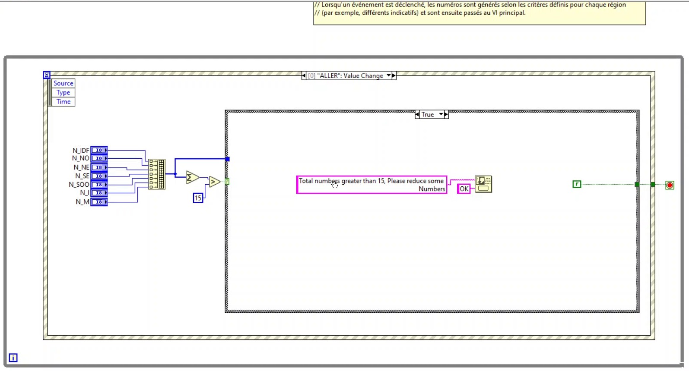Go to next event case arrow
The width and height of the screenshot is (689, 371).
click(394, 75)
